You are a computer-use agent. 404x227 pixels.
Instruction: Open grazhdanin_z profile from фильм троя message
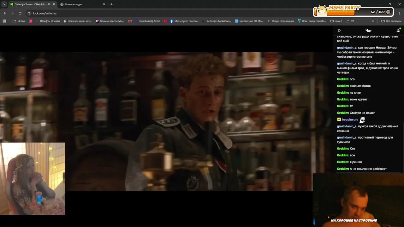[347, 63]
